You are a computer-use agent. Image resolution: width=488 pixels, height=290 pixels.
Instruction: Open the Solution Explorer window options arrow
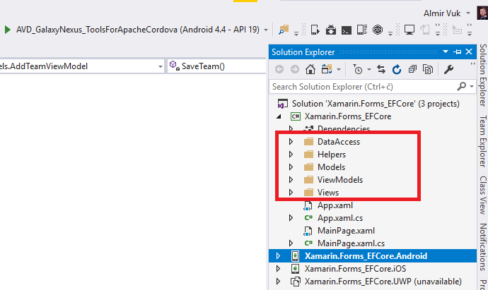pyautogui.click(x=446, y=52)
